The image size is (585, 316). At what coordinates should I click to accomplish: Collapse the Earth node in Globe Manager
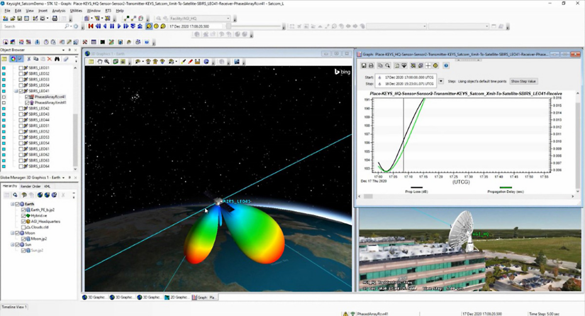(13, 204)
